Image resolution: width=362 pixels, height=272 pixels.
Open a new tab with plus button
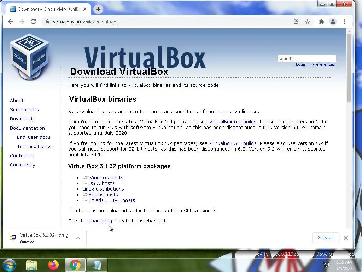tap(98, 9)
